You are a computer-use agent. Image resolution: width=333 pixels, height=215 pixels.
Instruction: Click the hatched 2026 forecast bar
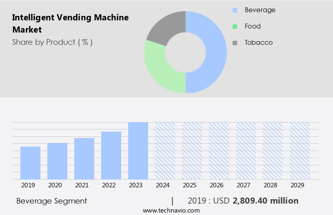point(219,151)
